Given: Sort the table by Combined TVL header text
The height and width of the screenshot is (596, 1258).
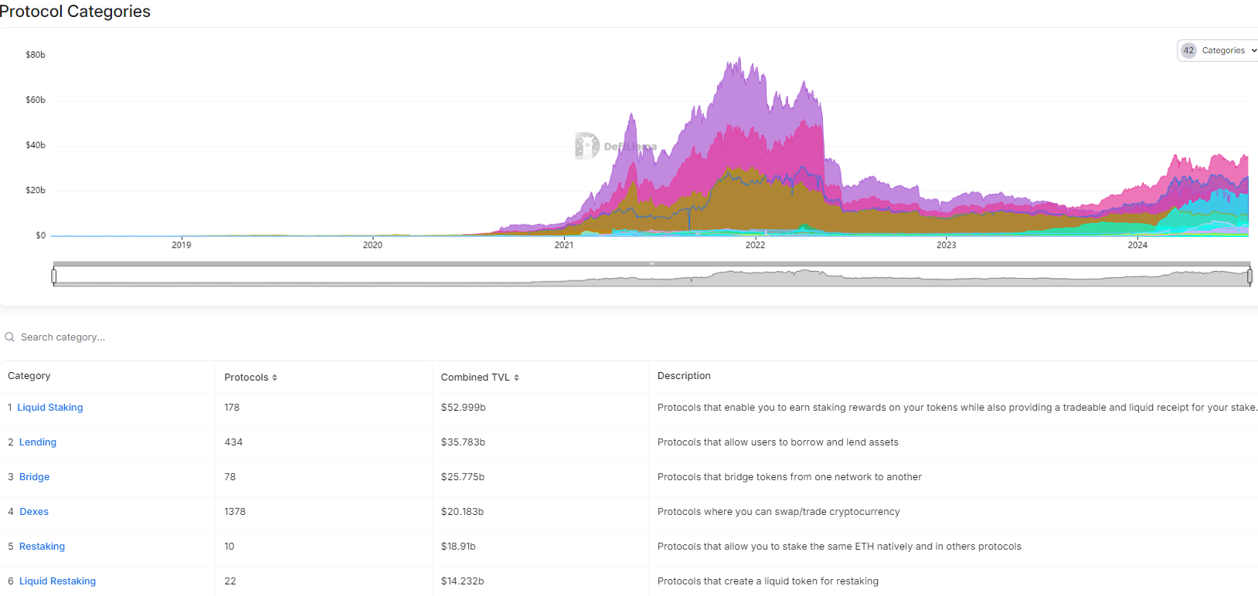Looking at the screenshot, I should coord(475,378).
